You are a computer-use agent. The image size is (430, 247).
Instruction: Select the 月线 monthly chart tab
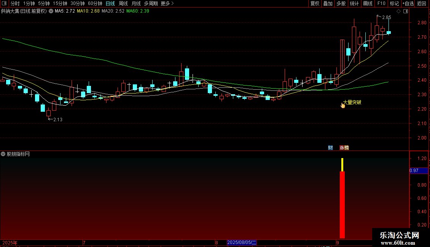[x=136, y=3]
